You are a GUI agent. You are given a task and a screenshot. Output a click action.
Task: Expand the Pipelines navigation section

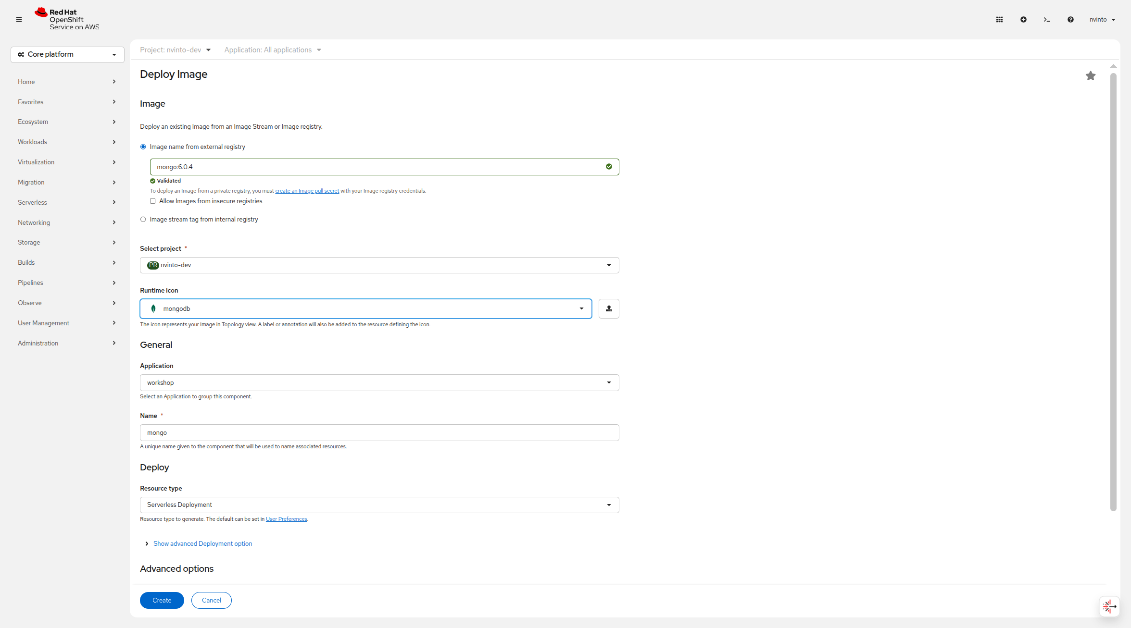point(67,283)
